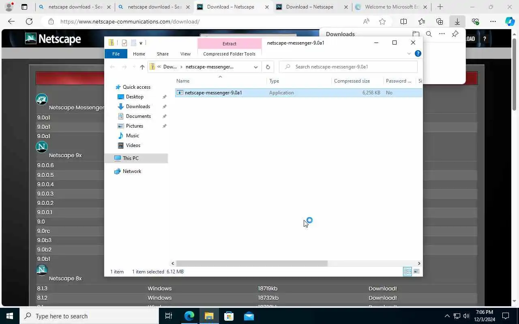Open Compressed Folder Tools tab
The height and width of the screenshot is (324, 519).
coord(229,54)
